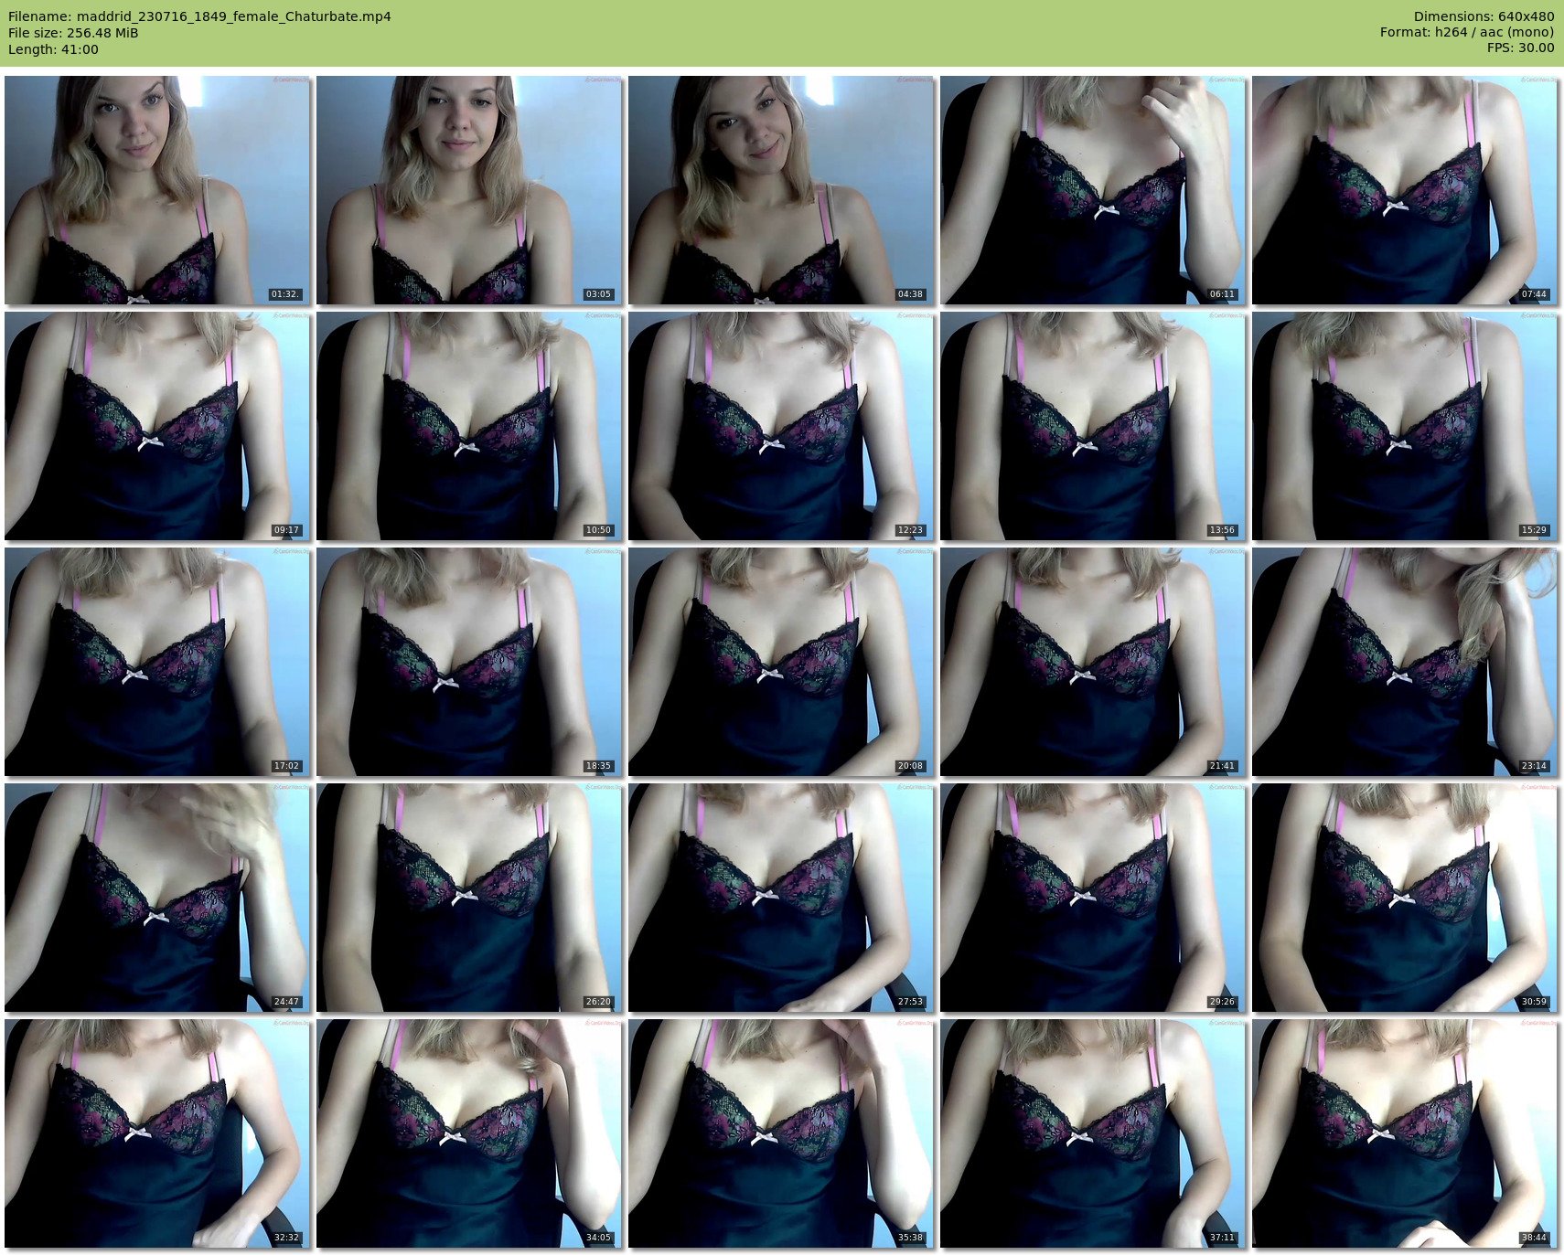
Task: Open the thumbnail stamped 07:44
Action: tap(1405, 190)
